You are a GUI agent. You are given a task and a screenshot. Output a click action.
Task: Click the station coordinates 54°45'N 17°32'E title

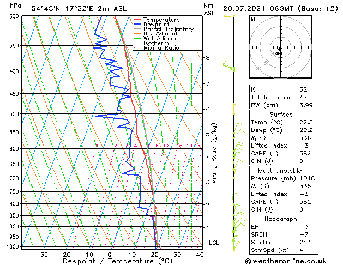click(x=79, y=9)
